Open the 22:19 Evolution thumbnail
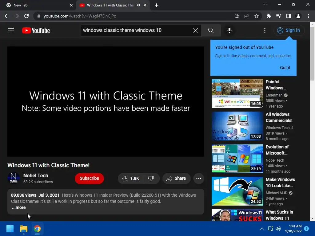Image resolution: width=315 pixels, height=236 pixels. tap(237, 159)
